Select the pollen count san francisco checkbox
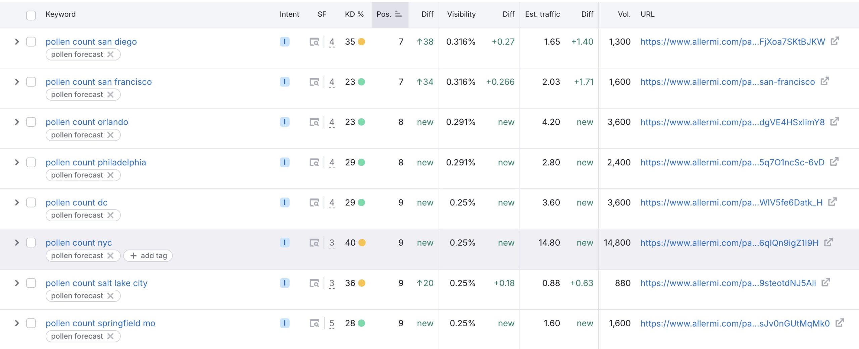The width and height of the screenshot is (859, 349). click(31, 82)
